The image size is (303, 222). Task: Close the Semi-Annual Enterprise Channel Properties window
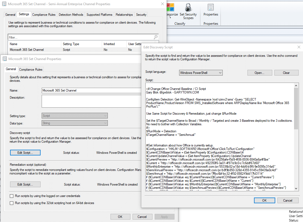[x=163, y=4]
